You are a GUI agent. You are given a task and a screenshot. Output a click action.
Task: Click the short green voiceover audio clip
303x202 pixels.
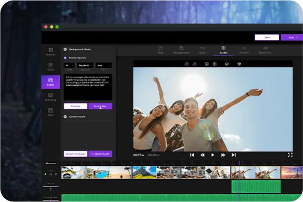pyautogui.click(x=256, y=186)
